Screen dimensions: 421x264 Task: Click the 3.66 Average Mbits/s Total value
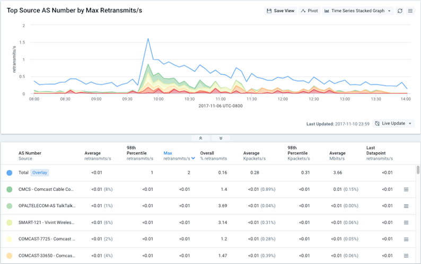(x=338, y=173)
